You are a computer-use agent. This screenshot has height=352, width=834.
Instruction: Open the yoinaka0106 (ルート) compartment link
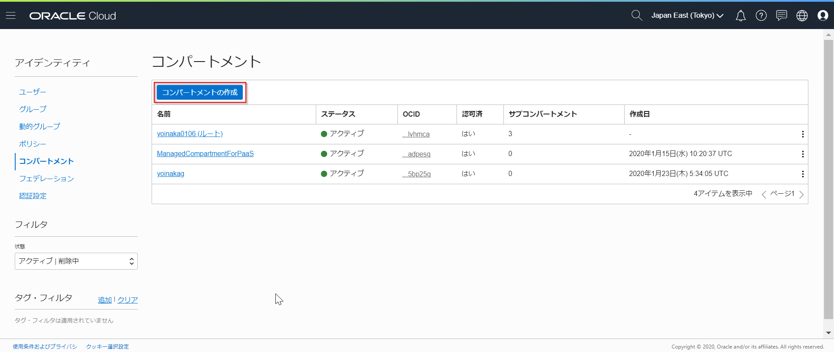pos(190,134)
